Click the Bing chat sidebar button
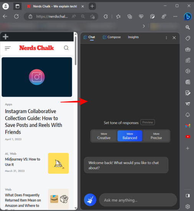 pyautogui.click(x=188, y=16)
